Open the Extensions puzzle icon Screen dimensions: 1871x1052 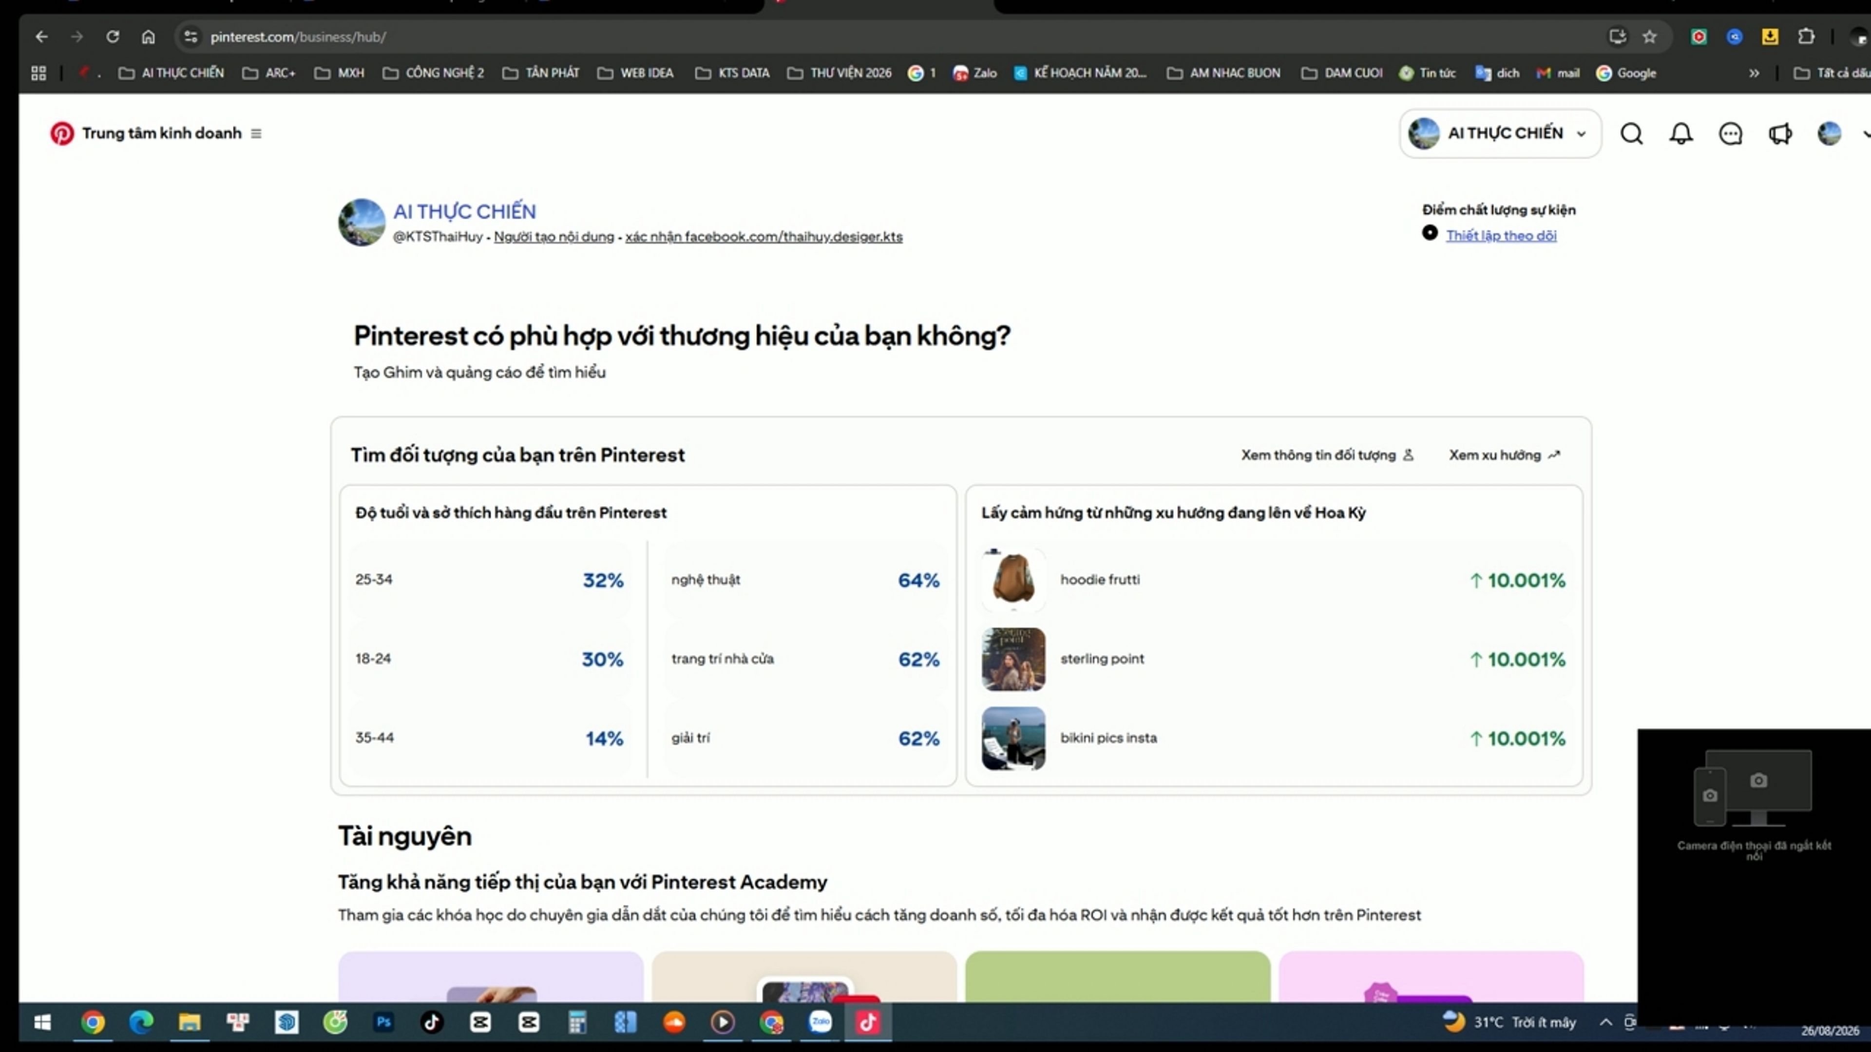point(1806,37)
